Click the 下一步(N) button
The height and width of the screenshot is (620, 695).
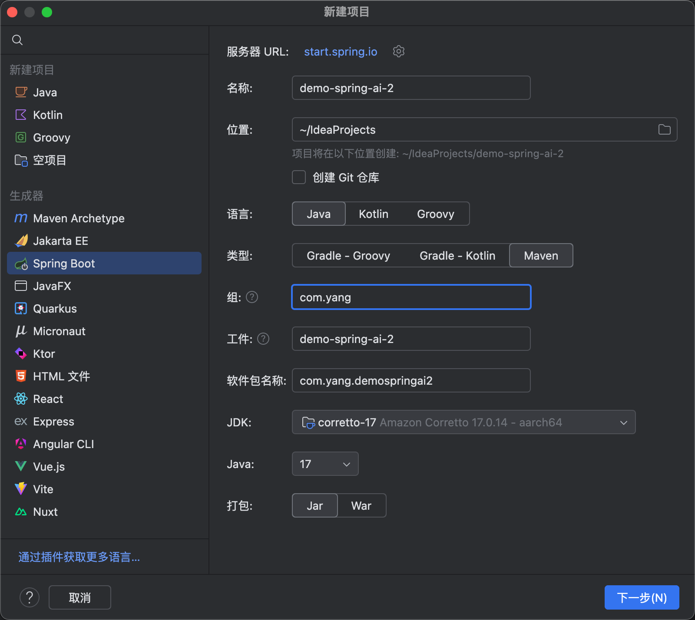click(x=642, y=597)
